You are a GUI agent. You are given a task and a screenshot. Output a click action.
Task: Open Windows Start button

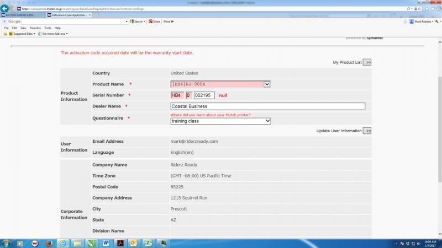pos(6,243)
